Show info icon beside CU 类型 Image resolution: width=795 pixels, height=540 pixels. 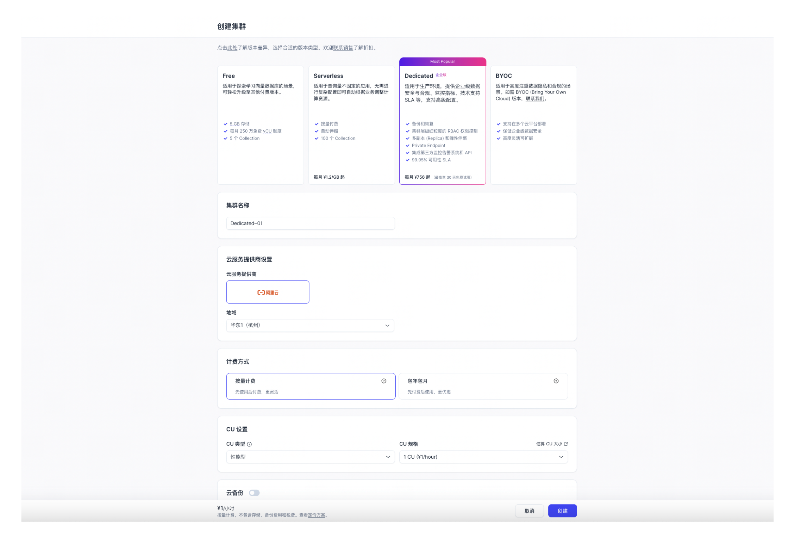pos(249,444)
